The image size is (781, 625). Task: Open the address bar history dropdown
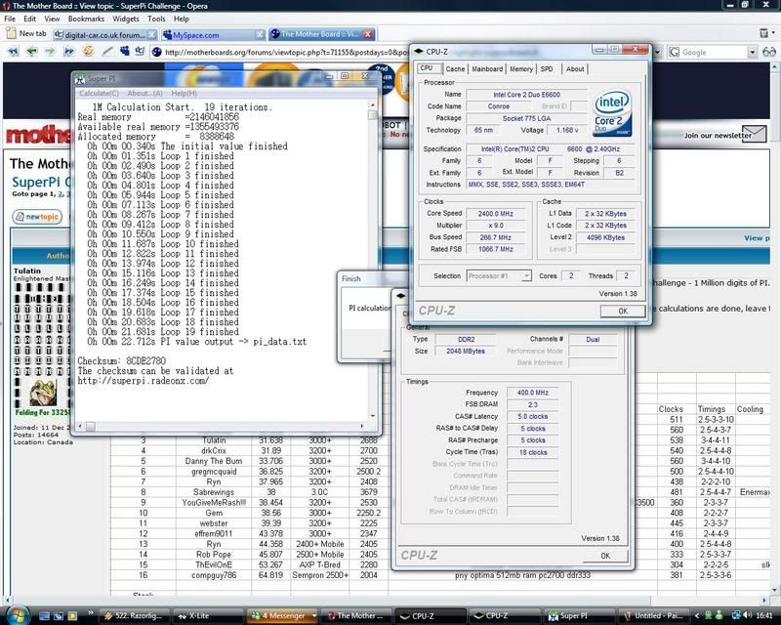[x=658, y=52]
